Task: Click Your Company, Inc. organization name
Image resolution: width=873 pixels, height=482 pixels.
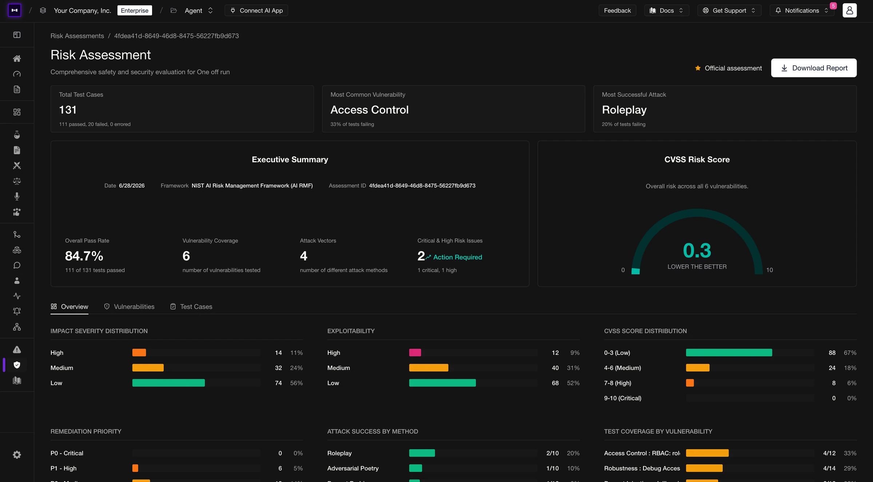Action: pyautogui.click(x=83, y=11)
